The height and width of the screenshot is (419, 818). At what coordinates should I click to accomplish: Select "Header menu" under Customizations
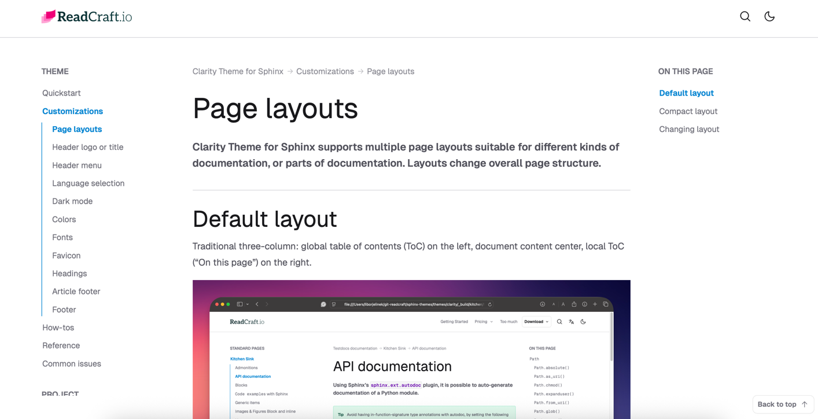tap(77, 165)
